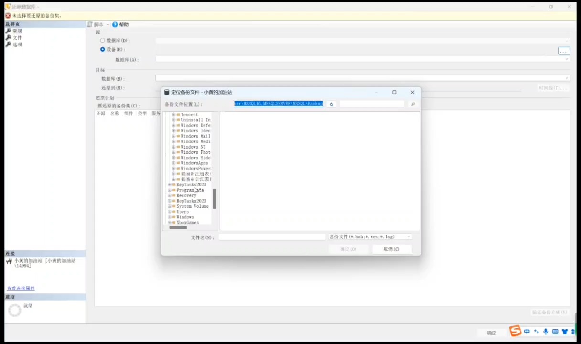The image size is (581, 344).
Task: Select the Windows folder in tree
Action: pyautogui.click(x=185, y=217)
